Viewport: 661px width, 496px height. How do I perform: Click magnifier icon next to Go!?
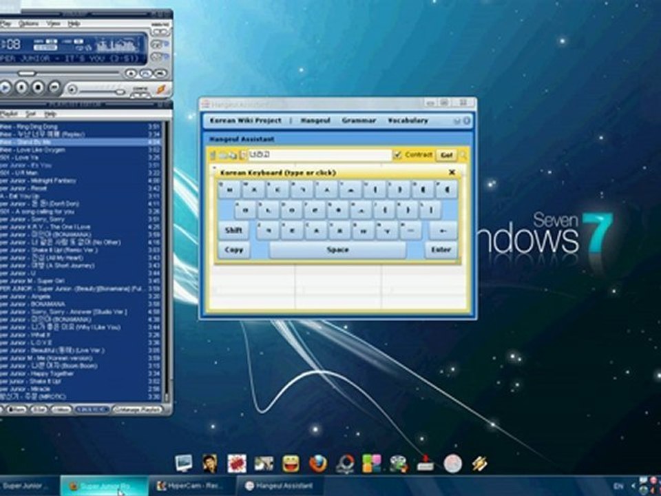coord(463,155)
